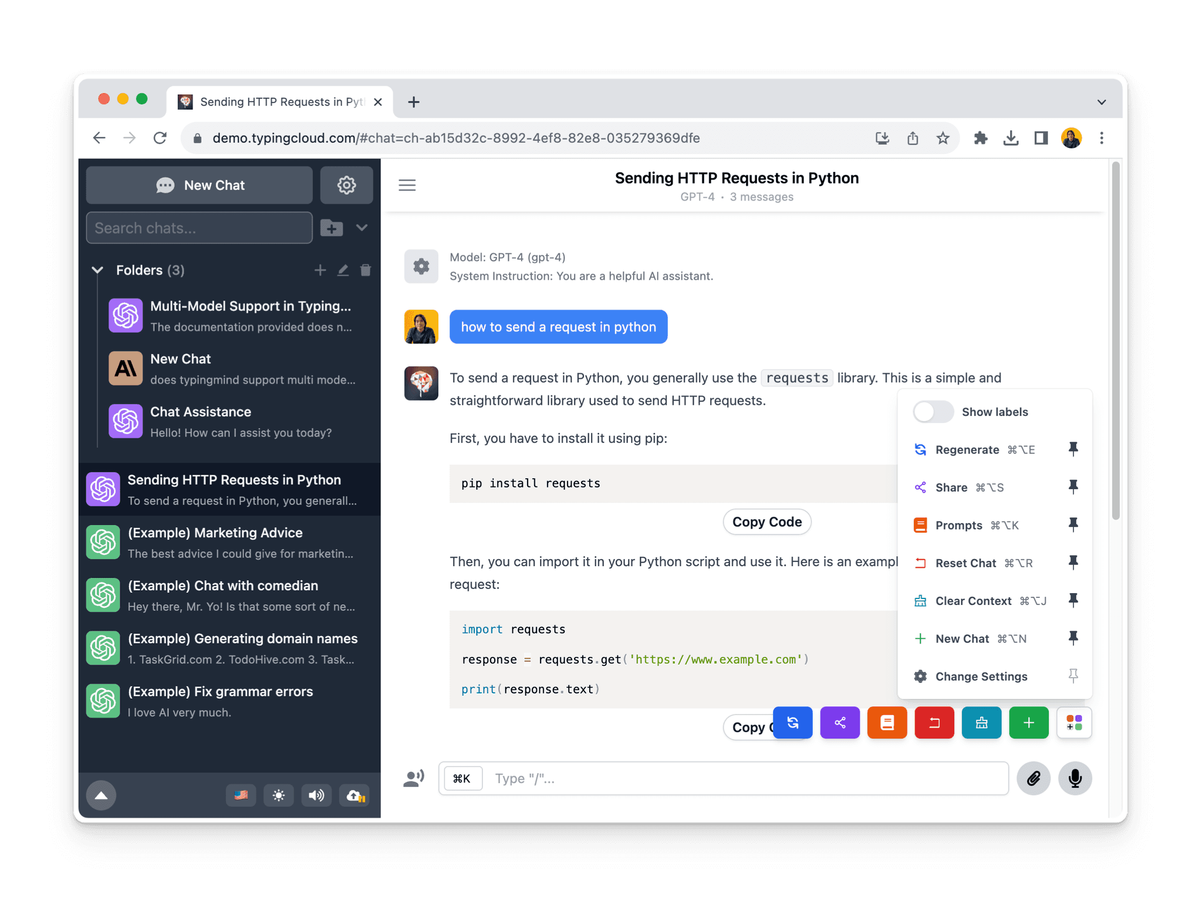The width and height of the screenshot is (1202, 897).
Task: Open the orange Prompts library icon
Action: click(x=886, y=723)
